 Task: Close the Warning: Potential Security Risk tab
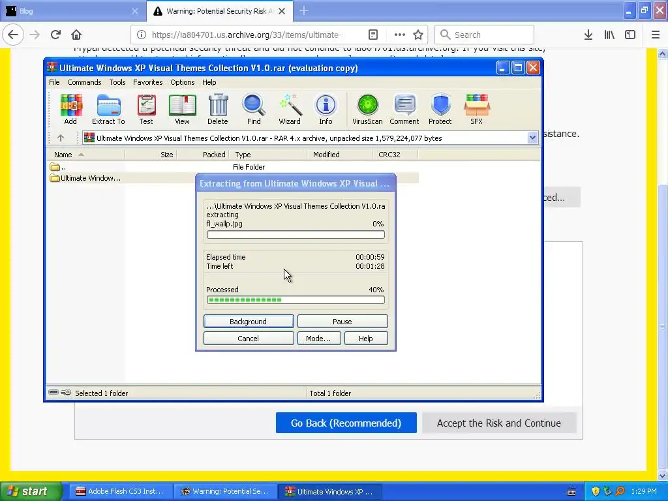pos(282,11)
